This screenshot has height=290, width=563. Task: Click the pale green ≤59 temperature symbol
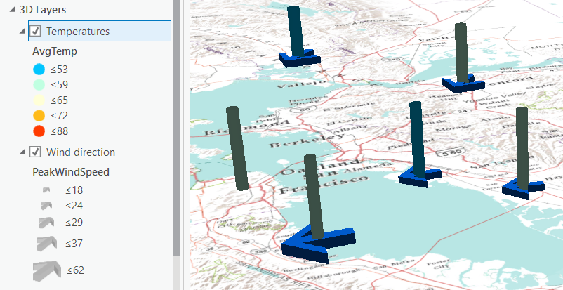coord(39,85)
